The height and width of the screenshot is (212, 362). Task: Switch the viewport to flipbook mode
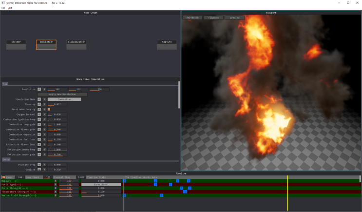[x=213, y=18]
